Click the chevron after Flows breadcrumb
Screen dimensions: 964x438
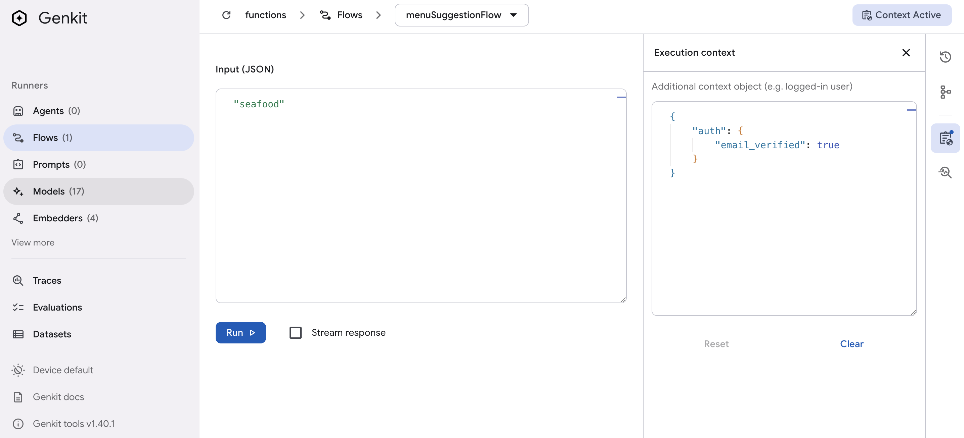378,15
